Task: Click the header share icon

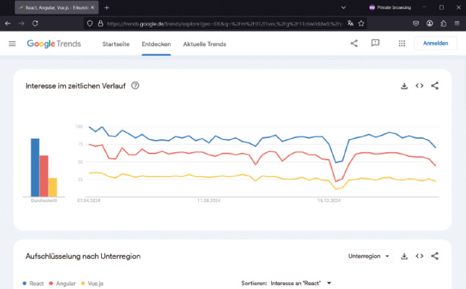Action: click(354, 43)
